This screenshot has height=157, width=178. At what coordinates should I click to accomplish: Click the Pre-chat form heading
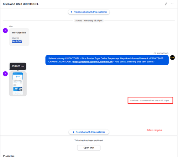[19, 32]
